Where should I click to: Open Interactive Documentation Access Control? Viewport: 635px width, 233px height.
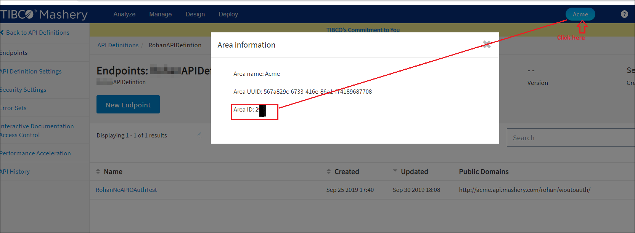[37, 131]
